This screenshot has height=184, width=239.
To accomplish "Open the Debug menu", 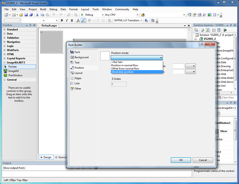I will tap(53, 9).
